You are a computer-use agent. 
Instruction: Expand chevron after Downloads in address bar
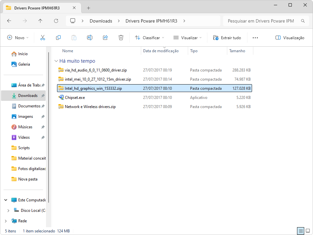(119, 21)
